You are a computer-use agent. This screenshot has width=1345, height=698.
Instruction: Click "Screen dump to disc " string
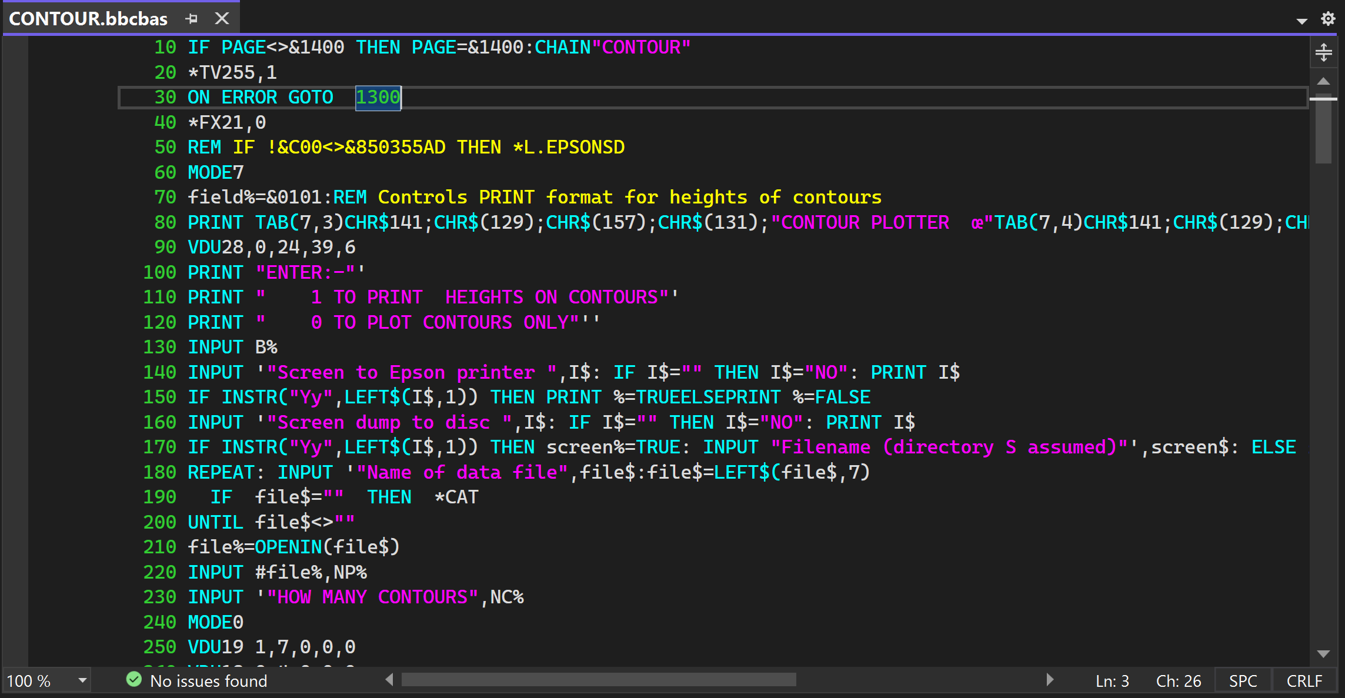click(x=389, y=422)
